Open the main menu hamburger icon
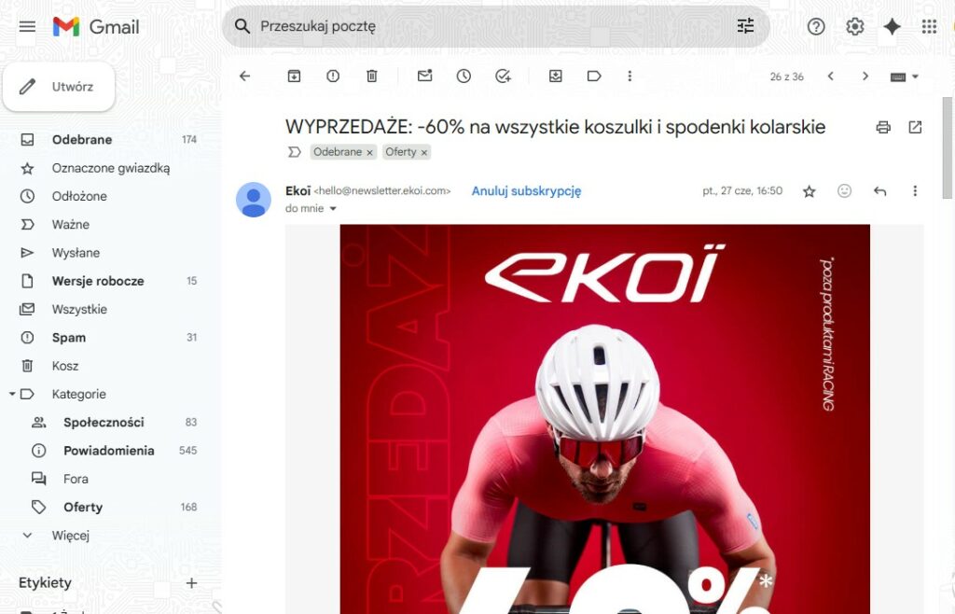The image size is (955, 614). pyautogui.click(x=27, y=26)
